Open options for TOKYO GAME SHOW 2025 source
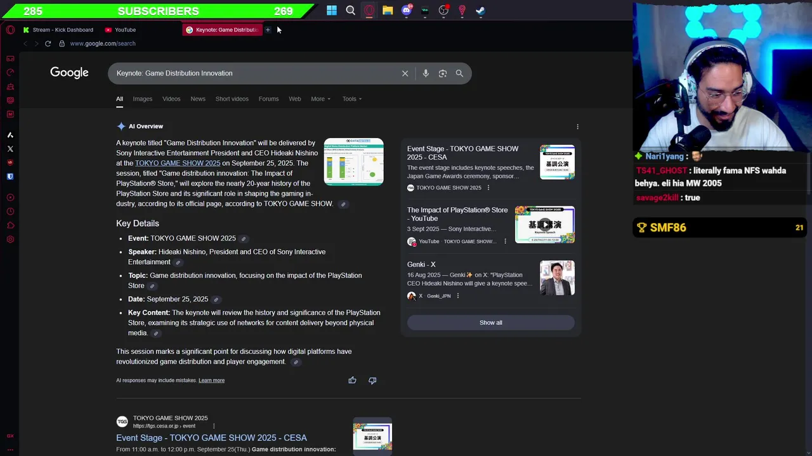The image size is (812, 456). coord(488,187)
